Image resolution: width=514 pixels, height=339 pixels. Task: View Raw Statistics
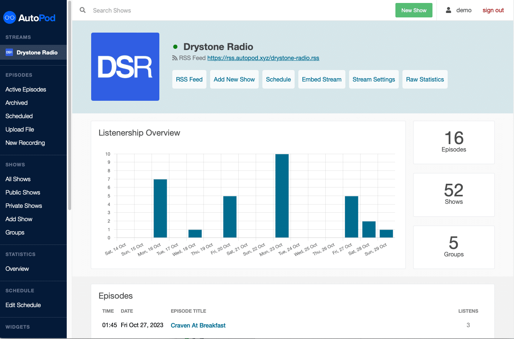[x=425, y=79]
